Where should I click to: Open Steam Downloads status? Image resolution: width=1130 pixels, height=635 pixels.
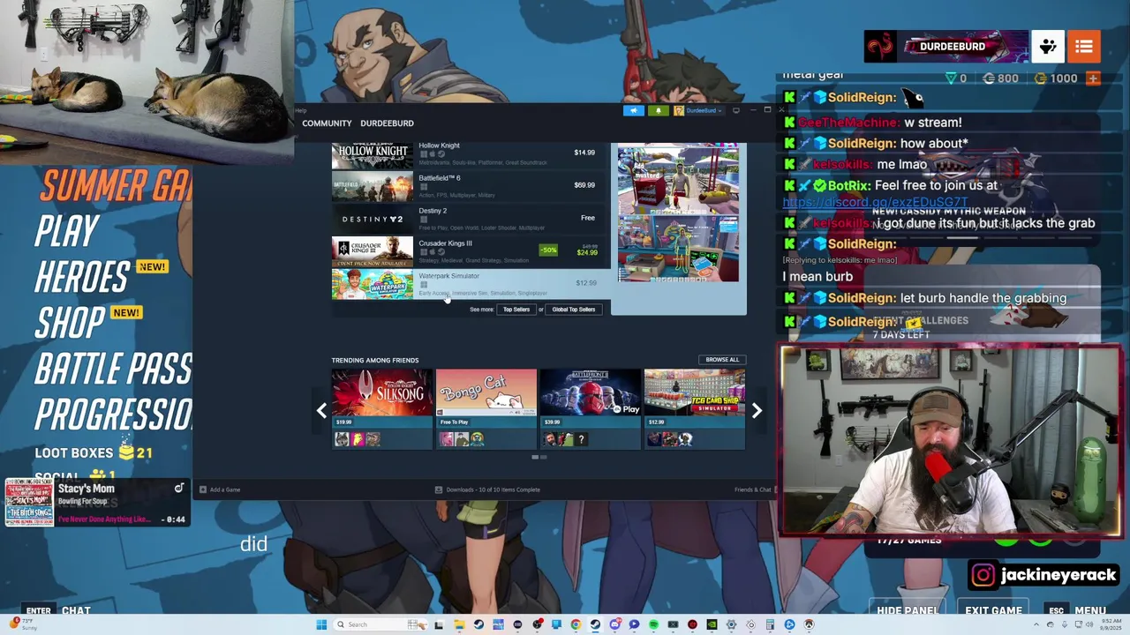coord(487,489)
